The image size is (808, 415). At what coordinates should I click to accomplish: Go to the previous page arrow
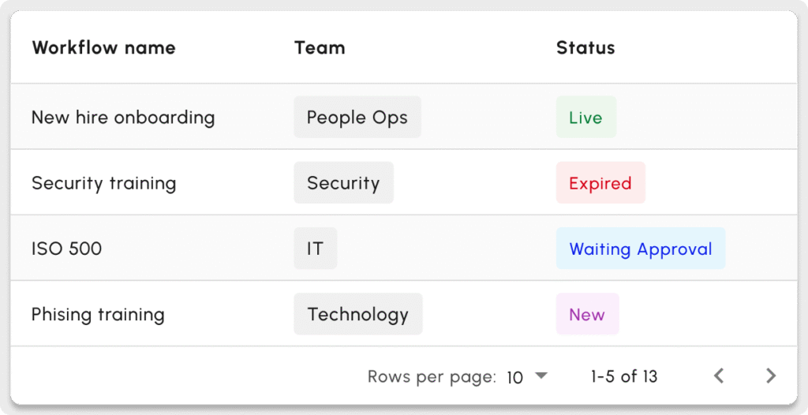click(719, 376)
